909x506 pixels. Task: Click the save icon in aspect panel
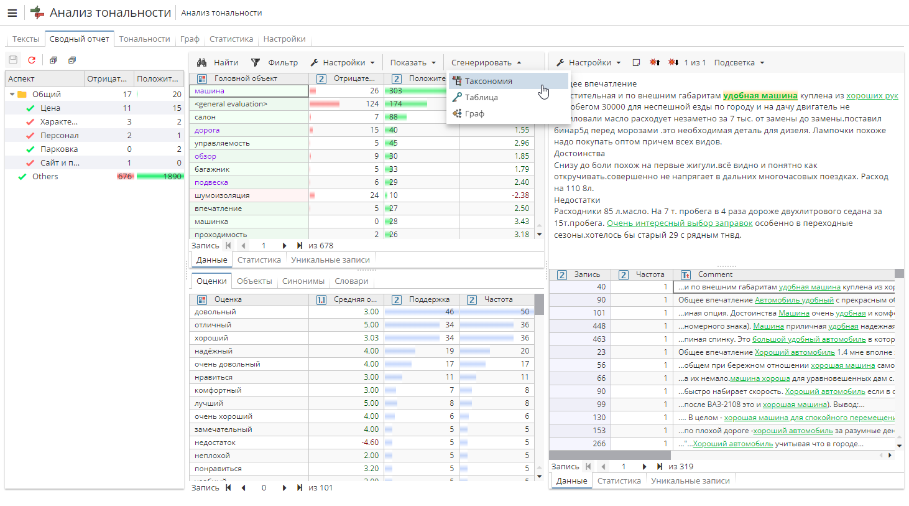click(x=13, y=60)
